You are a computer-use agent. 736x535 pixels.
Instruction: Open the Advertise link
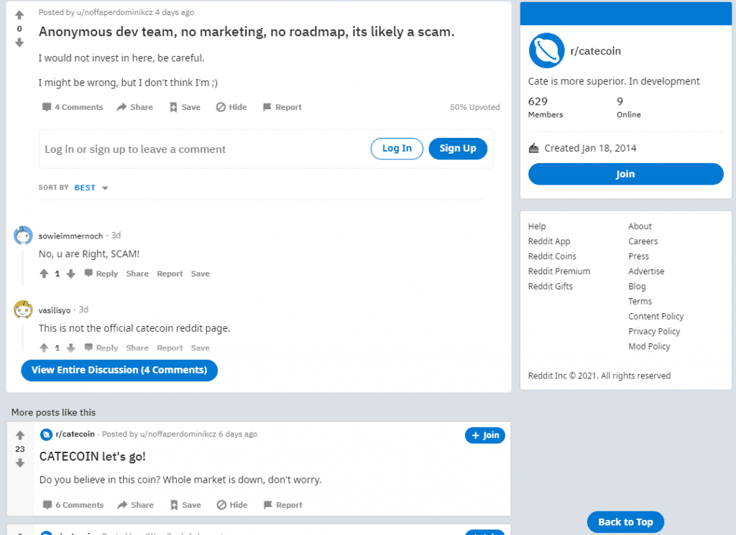tap(646, 271)
